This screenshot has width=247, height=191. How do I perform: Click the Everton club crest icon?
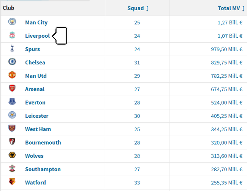(x=12, y=102)
